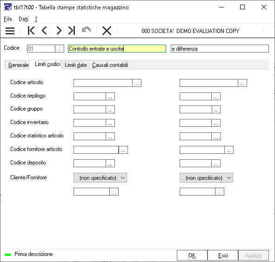This screenshot has height=262, width=275.
Task: Go to previous record arrow
Action: point(44,31)
